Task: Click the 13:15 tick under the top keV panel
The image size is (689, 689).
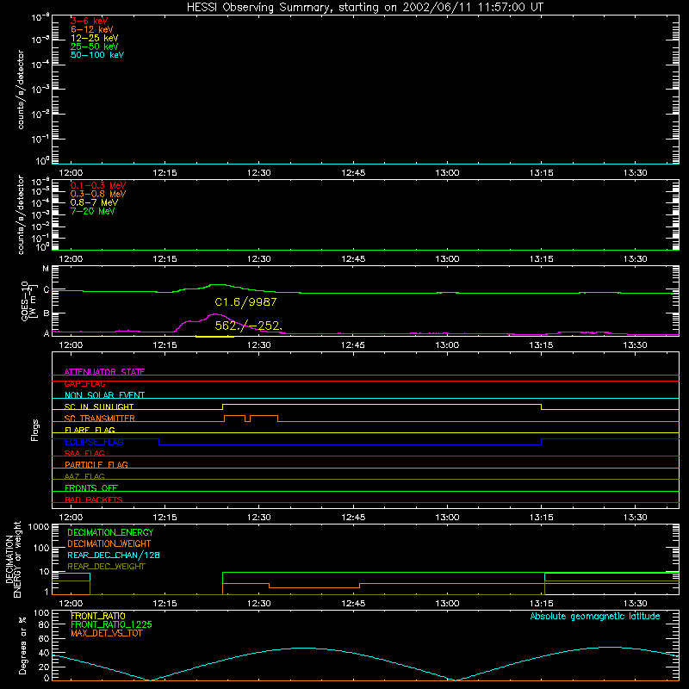Action: 542,172
